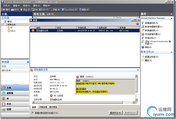This screenshot has width=176, height=119.
Task: Collapse the 所有主机 actions section
Action: click(171, 52)
